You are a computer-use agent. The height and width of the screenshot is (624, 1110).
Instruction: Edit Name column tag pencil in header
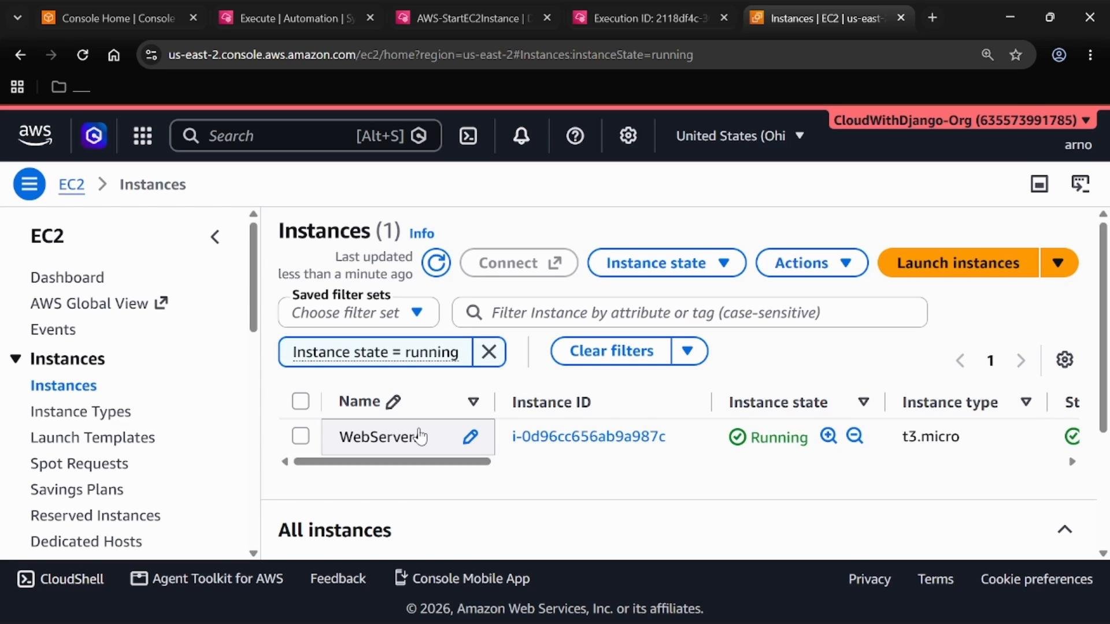(x=394, y=402)
